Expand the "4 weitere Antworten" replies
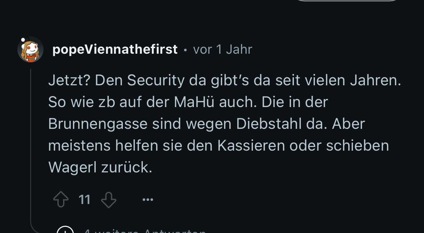 [145, 231]
